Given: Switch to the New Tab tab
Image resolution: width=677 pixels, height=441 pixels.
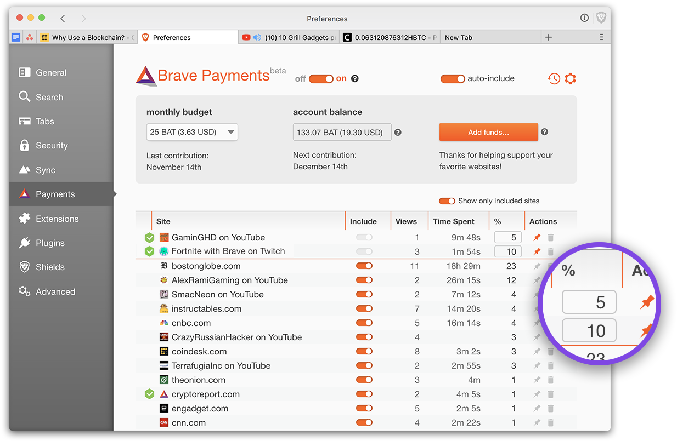Looking at the screenshot, I should coord(490,37).
